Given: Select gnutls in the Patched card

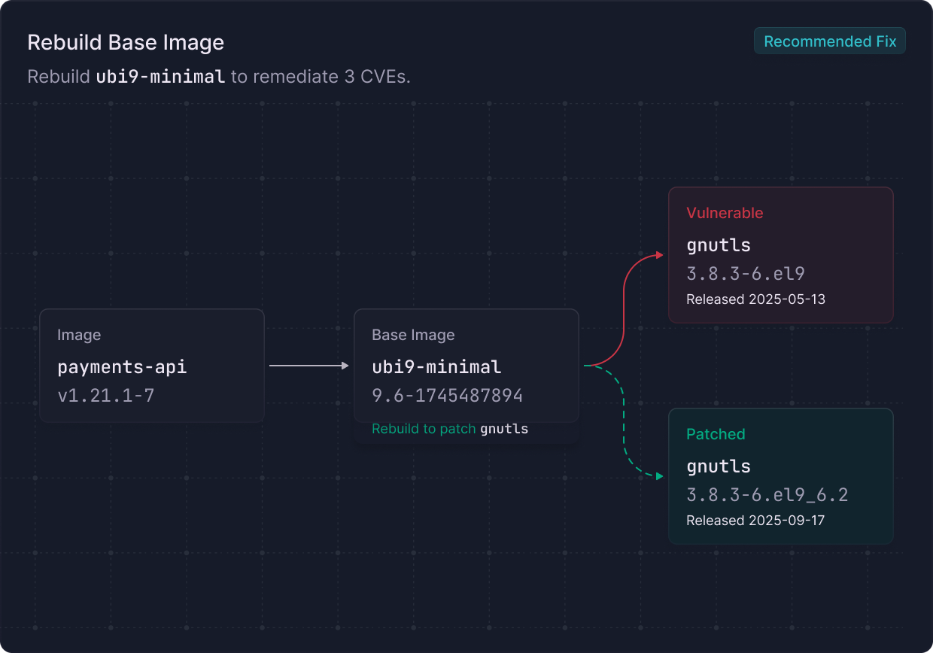Looking at the screenshot, I should (x=719, y=466).
